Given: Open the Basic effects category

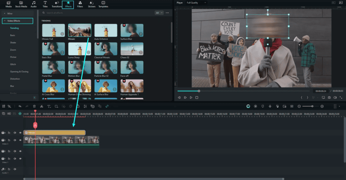Looking at the screenshot, I should pyautogui.click(x=13, y=35).
